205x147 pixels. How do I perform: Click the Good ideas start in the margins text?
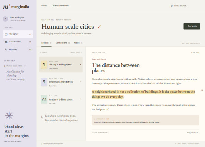pyautogui.click(x=17, y=131)
